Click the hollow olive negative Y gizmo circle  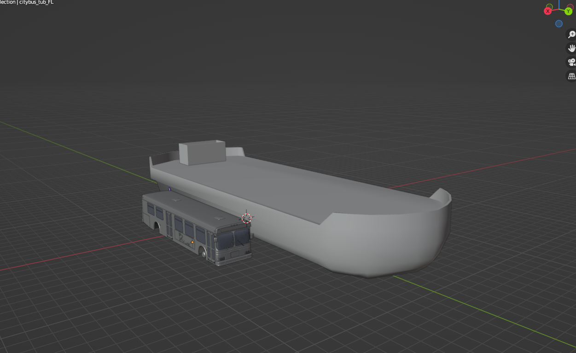coord(549,6)
